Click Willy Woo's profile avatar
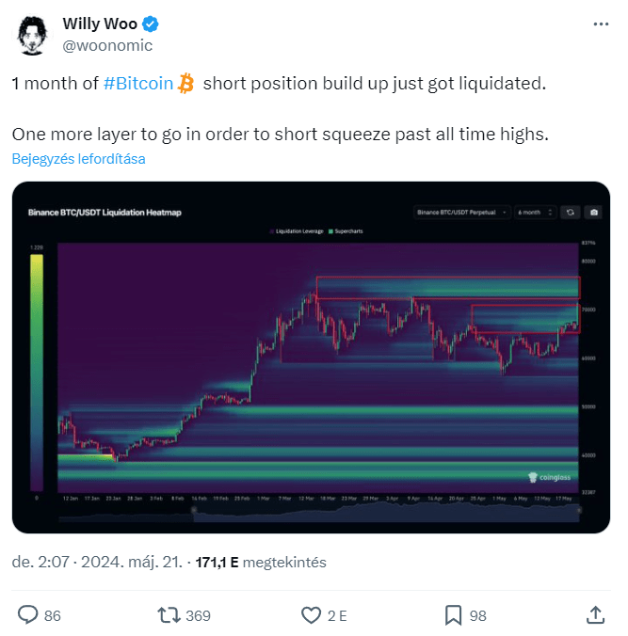This screenshot has height=636, width=628. tap(32, 36)
